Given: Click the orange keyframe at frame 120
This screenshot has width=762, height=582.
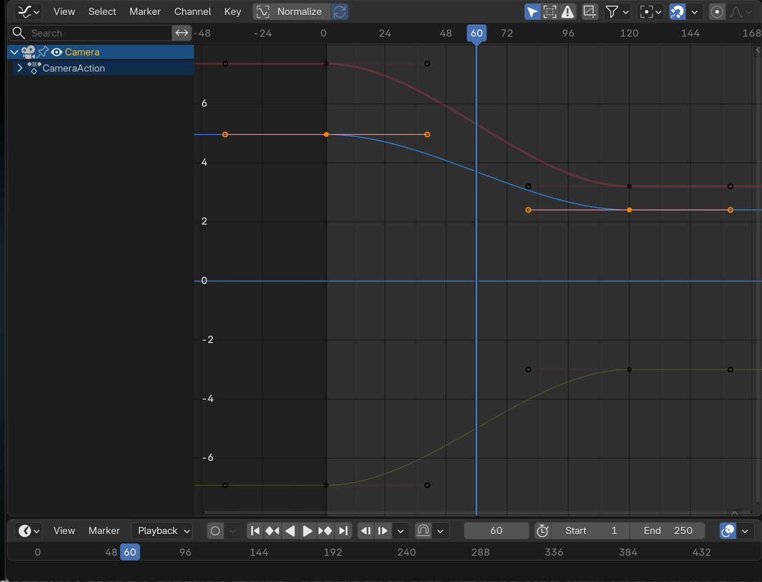Looking at the screenshot, I should tap(630, 210).
